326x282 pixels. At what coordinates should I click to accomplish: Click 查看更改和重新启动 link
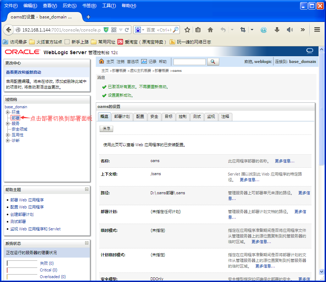pyautogui.click(x=23, y=73)
